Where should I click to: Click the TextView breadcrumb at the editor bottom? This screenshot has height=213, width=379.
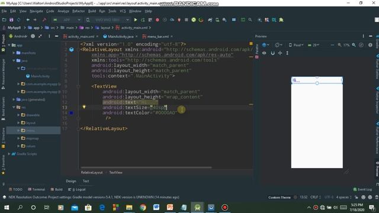click(x=116, y=172)
